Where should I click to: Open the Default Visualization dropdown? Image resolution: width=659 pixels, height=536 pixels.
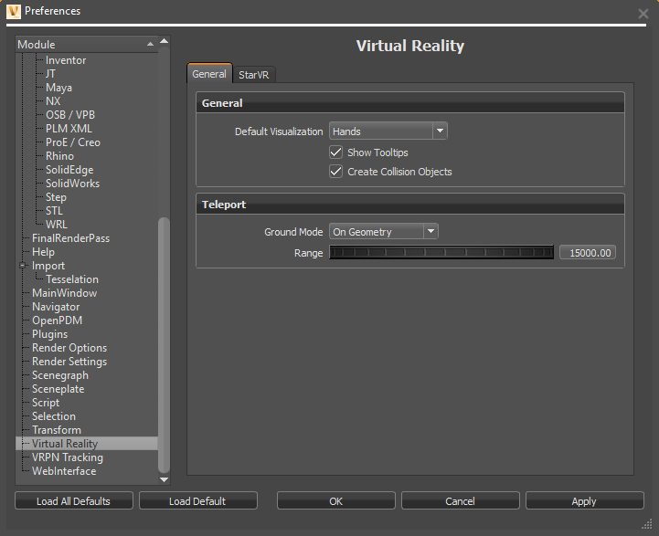[x=388, y=131]
